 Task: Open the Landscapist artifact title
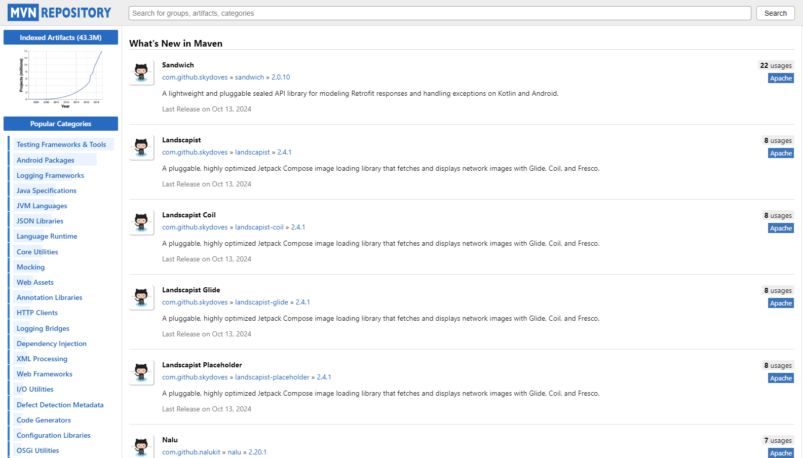coord(181,140)
